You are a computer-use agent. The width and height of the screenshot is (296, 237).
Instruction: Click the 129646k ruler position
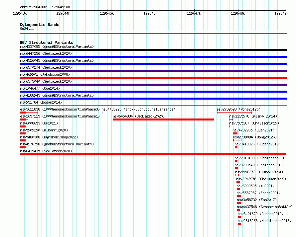click(x=150, y=13)
